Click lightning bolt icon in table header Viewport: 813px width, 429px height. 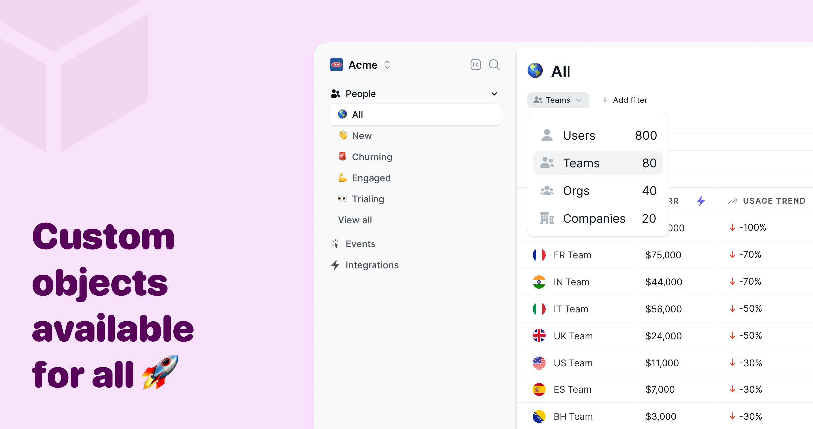point(701,201)
